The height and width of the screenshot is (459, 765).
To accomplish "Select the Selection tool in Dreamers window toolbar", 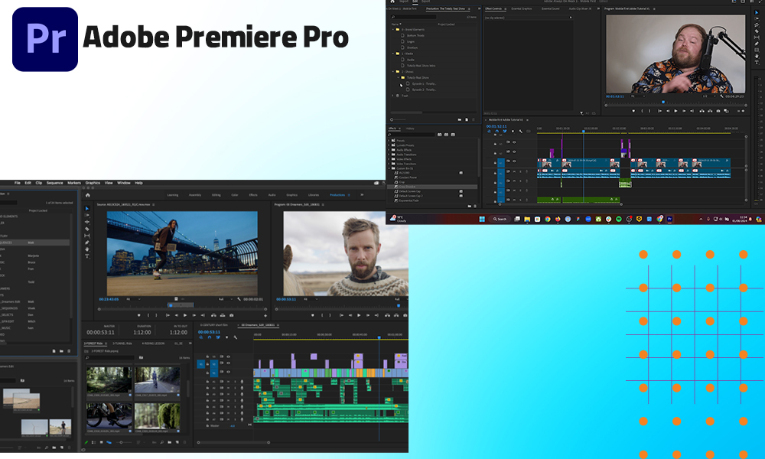I will coord(87,208).
